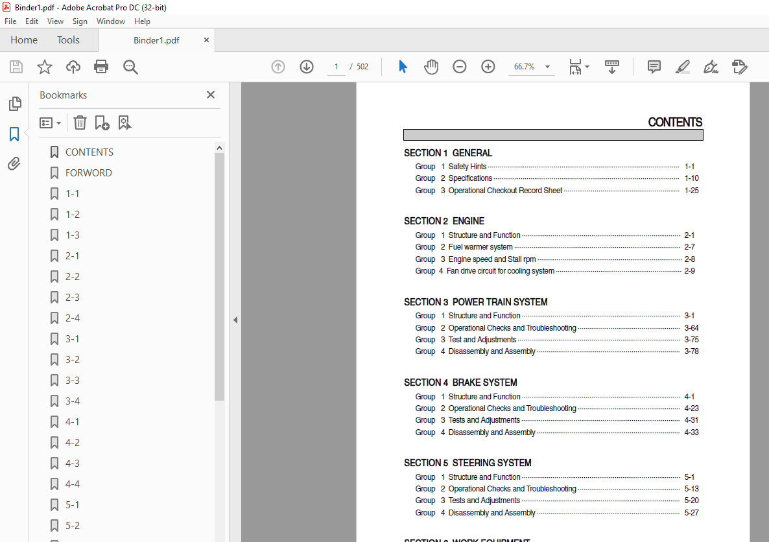Select bookmark 2-3
The height and width of the screenshot is (542, 769).
73,297
